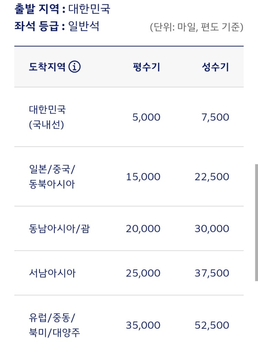Click the 22,500 peak mileage value
258x349 pixels.
(212, 177)
